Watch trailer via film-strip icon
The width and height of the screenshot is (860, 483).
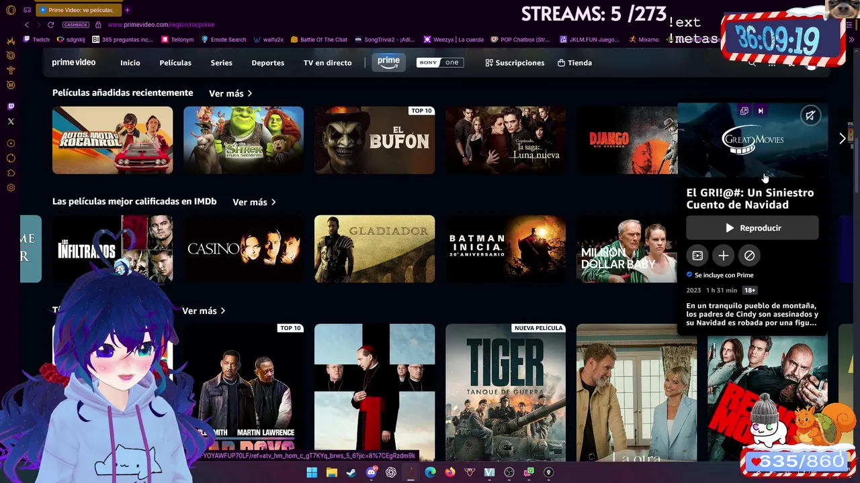click(x=697, y=256)
